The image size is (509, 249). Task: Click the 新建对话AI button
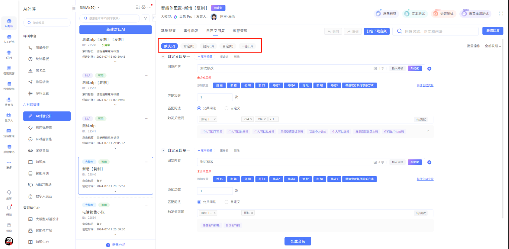115,29
